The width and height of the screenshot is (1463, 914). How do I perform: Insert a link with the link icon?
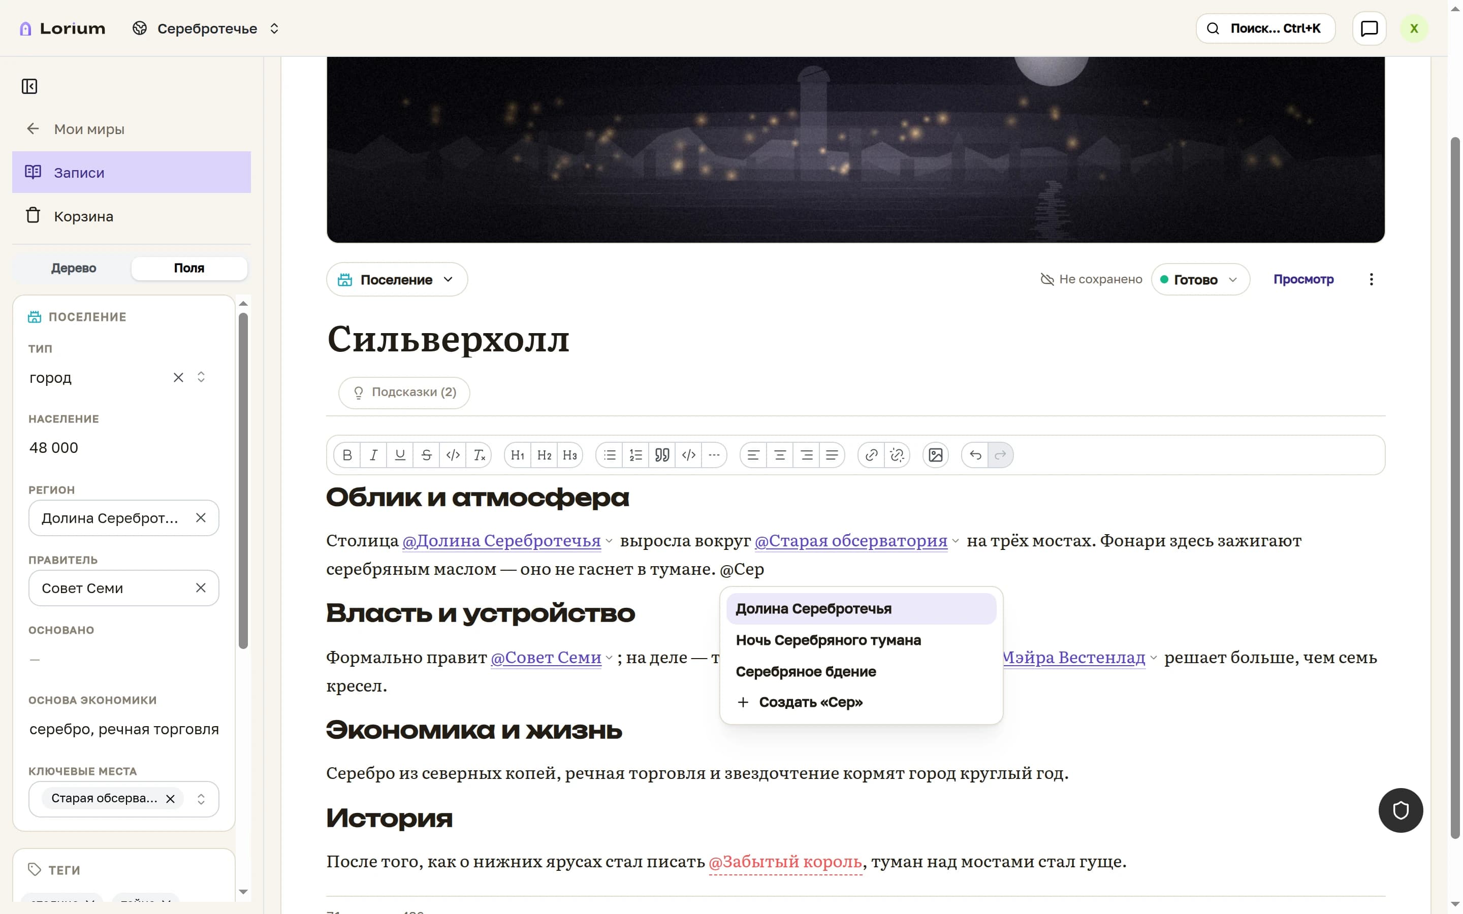[x=871, y=455]
